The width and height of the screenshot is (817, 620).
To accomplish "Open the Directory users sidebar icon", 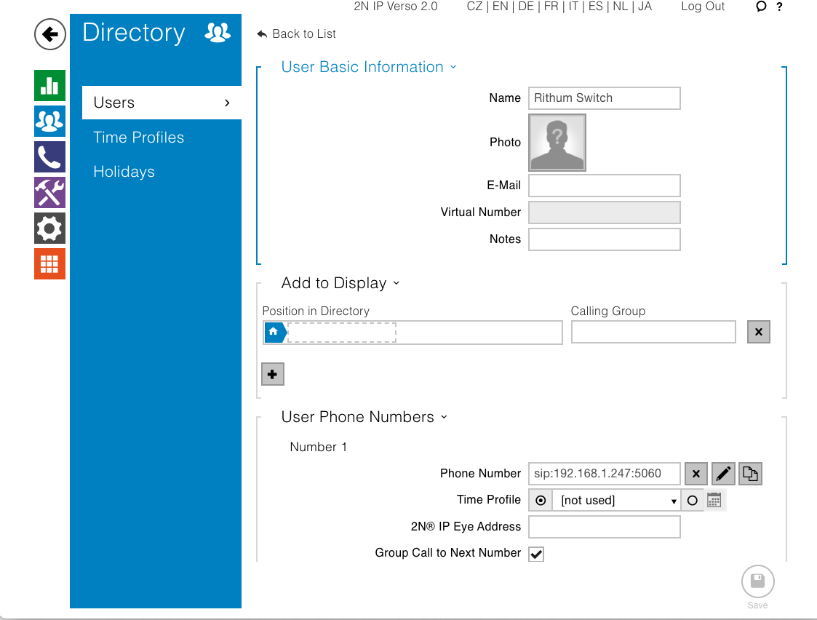I will coord(50,122).
